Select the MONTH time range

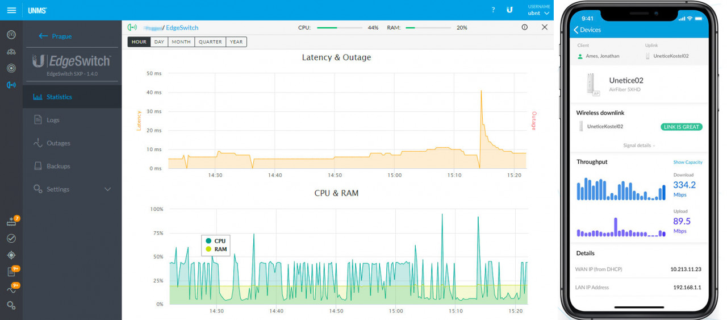pos(181,42)
